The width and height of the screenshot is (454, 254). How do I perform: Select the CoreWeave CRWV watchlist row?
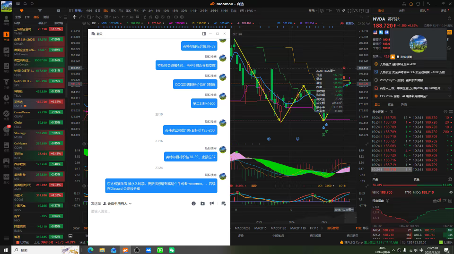(38, 114)
